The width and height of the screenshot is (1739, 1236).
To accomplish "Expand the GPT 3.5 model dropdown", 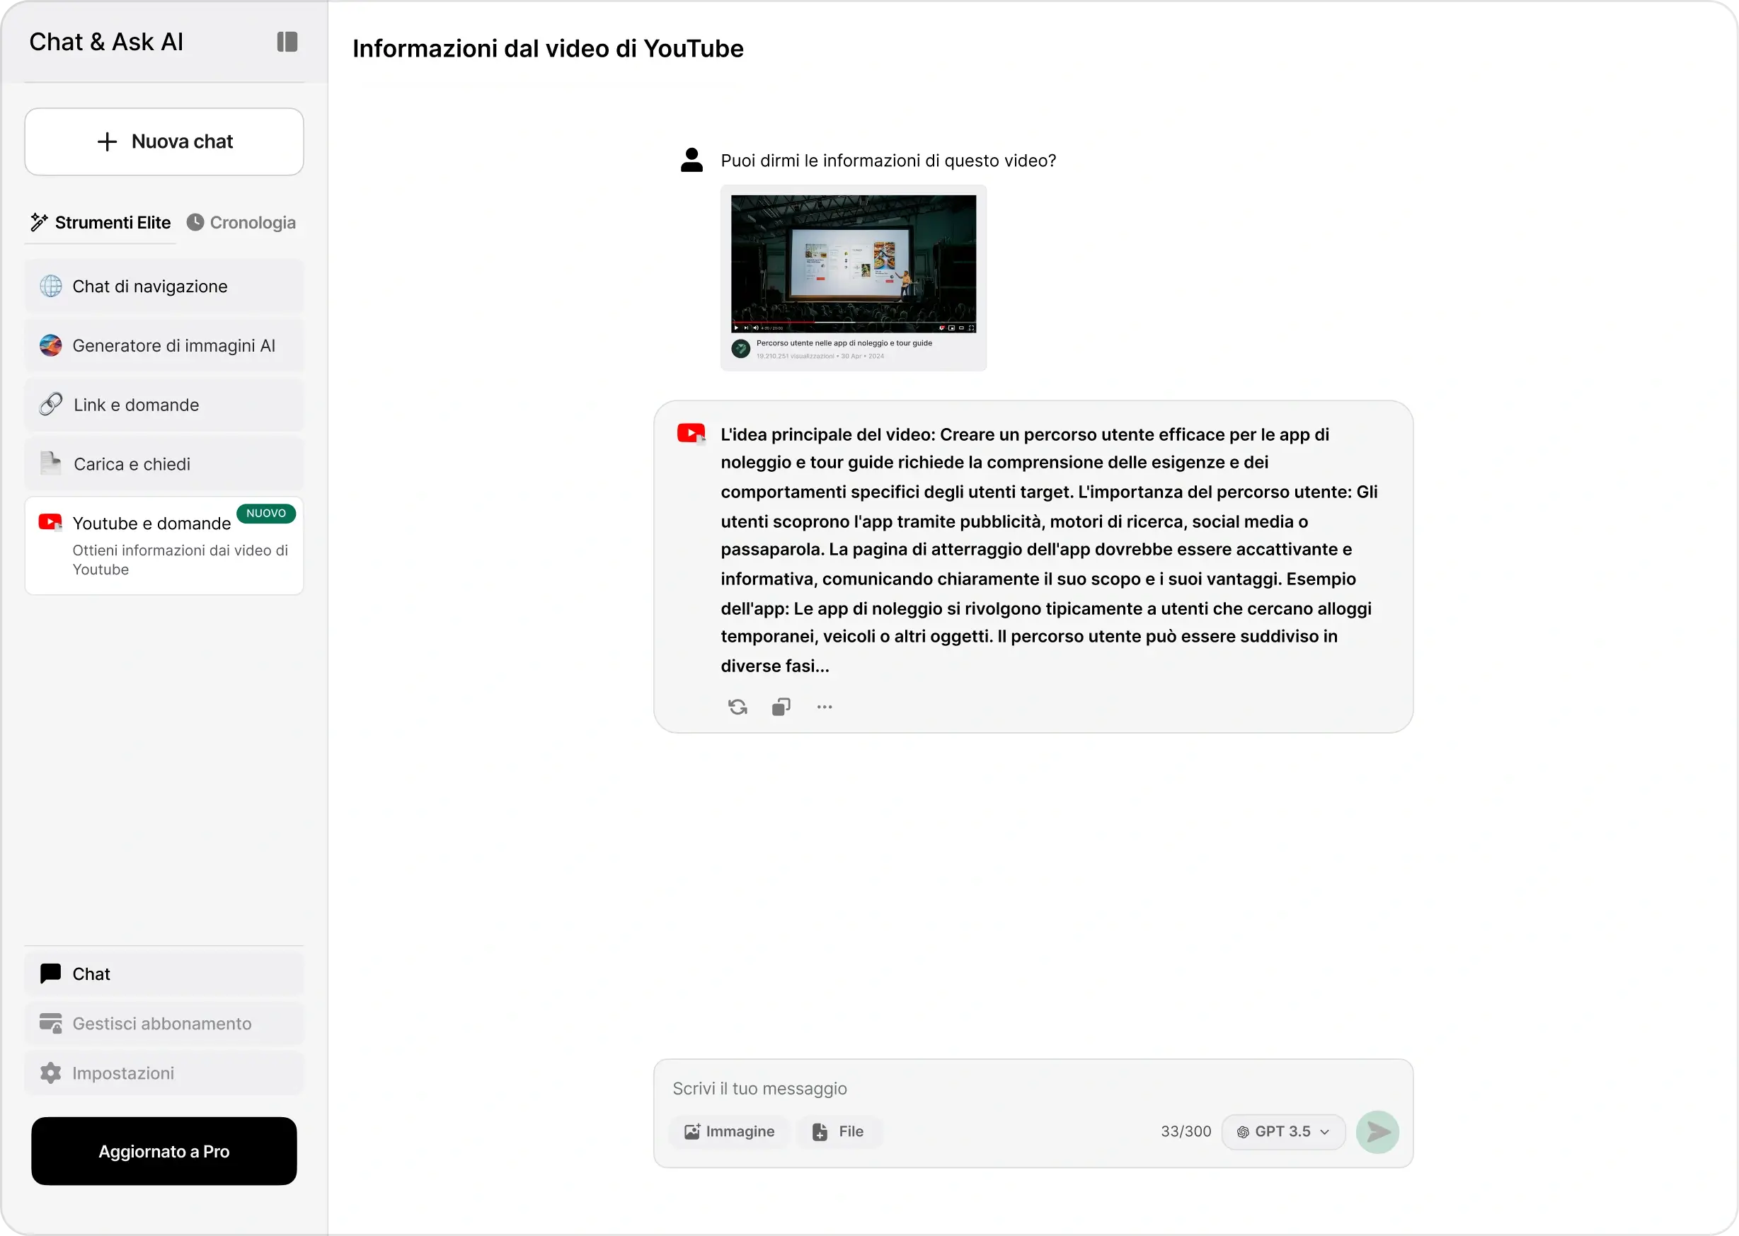I will point(1283,1132).
